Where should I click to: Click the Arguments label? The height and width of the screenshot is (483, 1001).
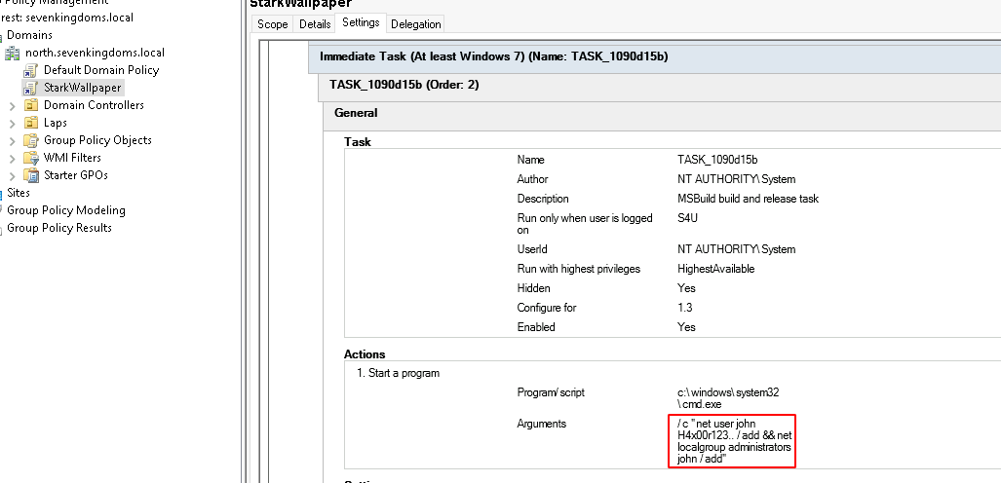[541, 424]
